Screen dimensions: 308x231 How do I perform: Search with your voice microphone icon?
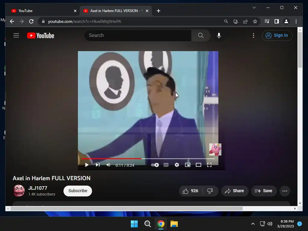point(219,35)
